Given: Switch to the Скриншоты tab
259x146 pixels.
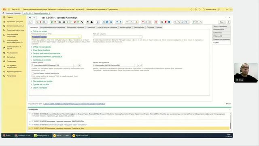Looking at the screenshot, I should tap(91, 28).
